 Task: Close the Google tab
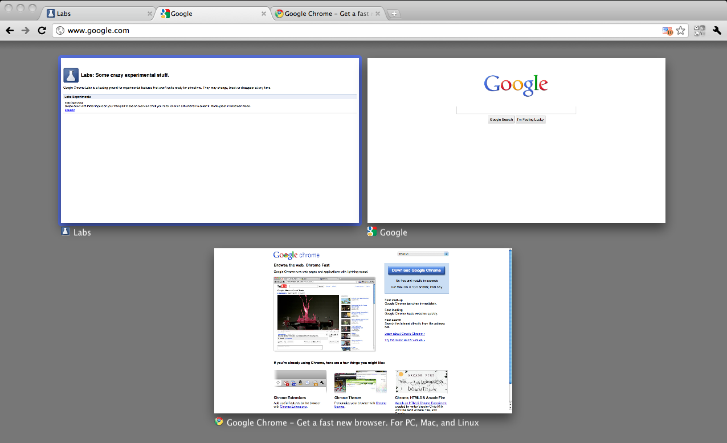[x=264, y=14]
